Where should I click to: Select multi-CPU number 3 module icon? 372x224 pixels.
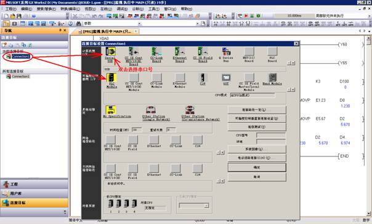click(126, 203)
